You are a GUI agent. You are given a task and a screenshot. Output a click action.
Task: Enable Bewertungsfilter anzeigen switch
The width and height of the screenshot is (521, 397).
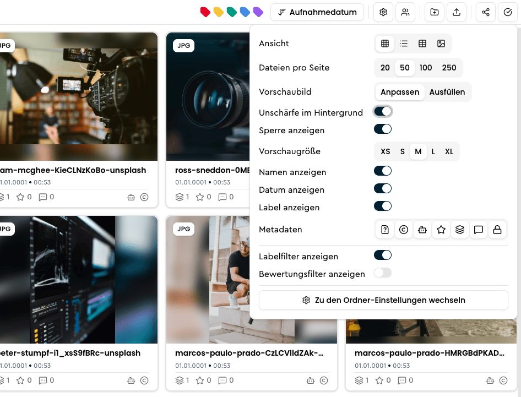click(383, 273)
